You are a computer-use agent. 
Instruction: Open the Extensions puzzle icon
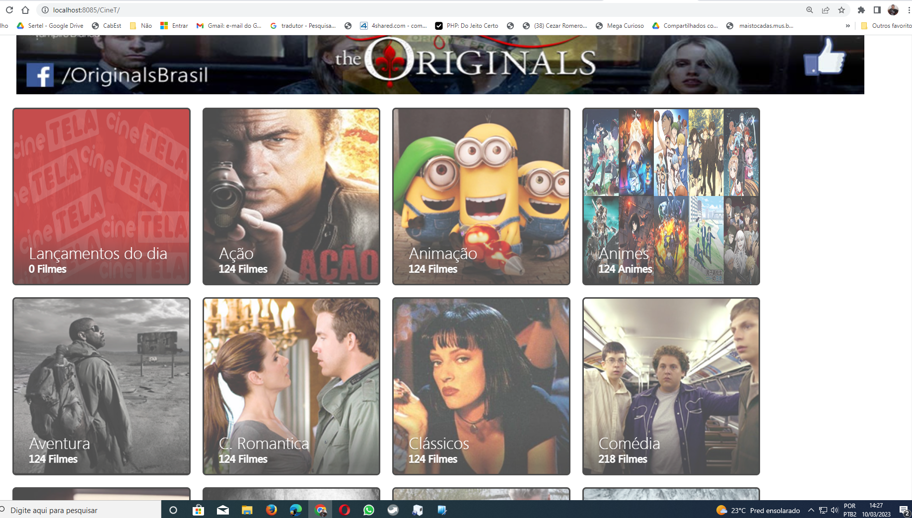click(861, 10)
